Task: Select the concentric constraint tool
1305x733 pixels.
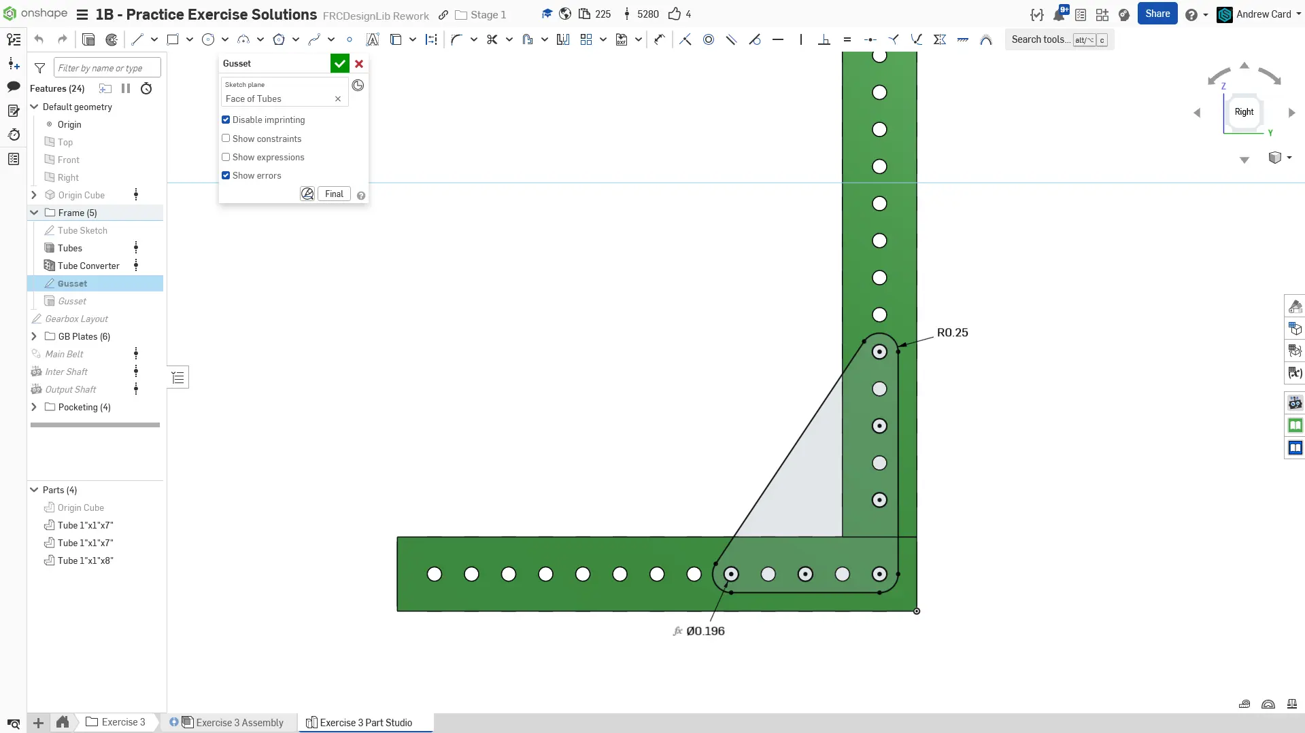Action: (x=708, y=40)
